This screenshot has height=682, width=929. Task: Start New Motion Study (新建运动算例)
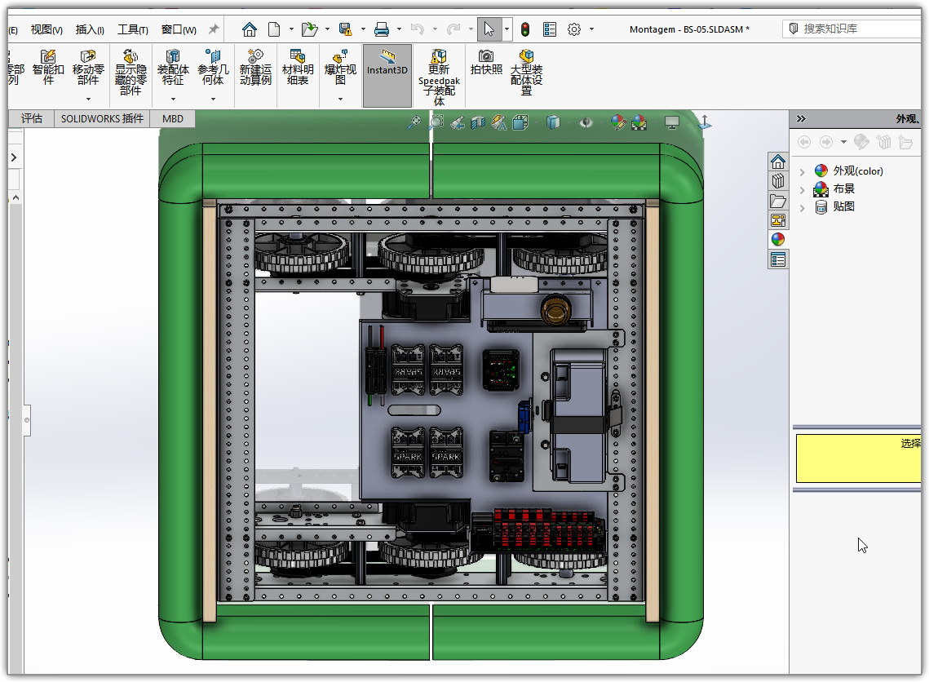click(255, 67)
